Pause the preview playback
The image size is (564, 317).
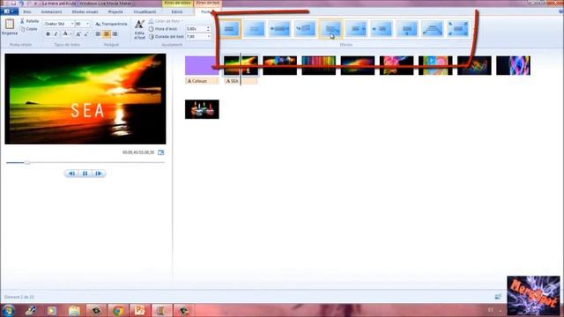(x=85, y=173)
